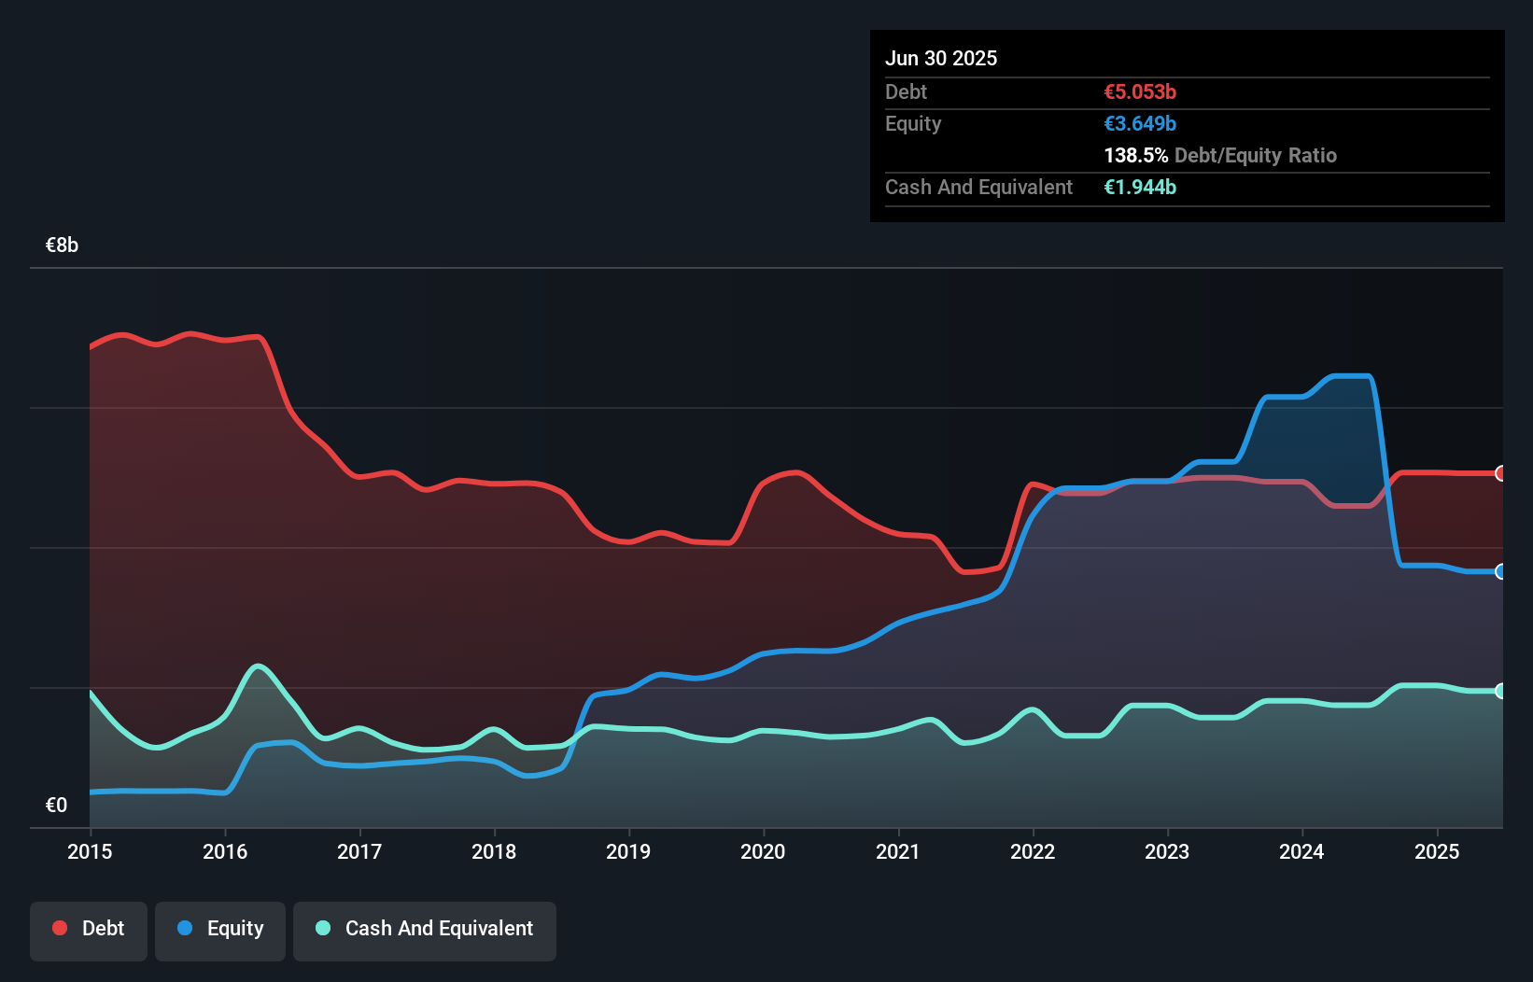Image resolution: width=1533 pixels, height=982 pixels.
Task: Select the 2020 year label on axis
Action: click(762, 851)
